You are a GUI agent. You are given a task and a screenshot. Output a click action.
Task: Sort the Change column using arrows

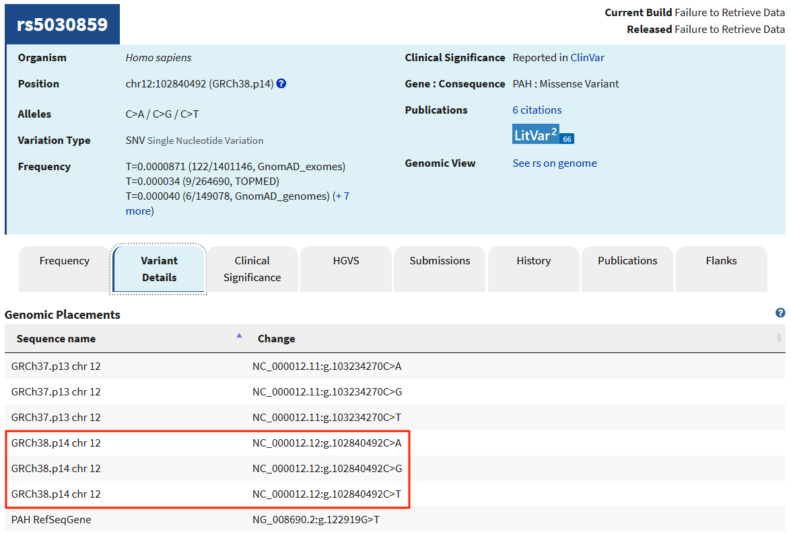tap(780, 338)
